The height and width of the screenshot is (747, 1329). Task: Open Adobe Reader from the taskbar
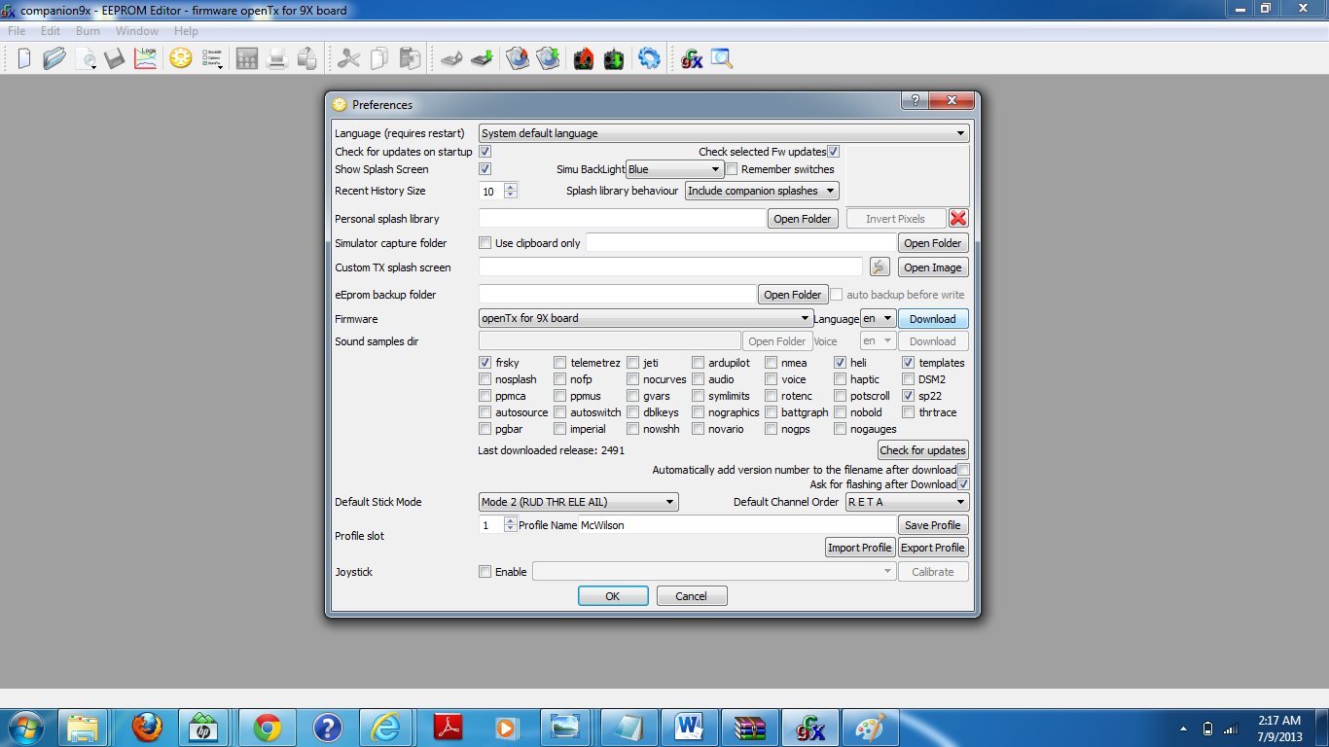coord(448,727)
